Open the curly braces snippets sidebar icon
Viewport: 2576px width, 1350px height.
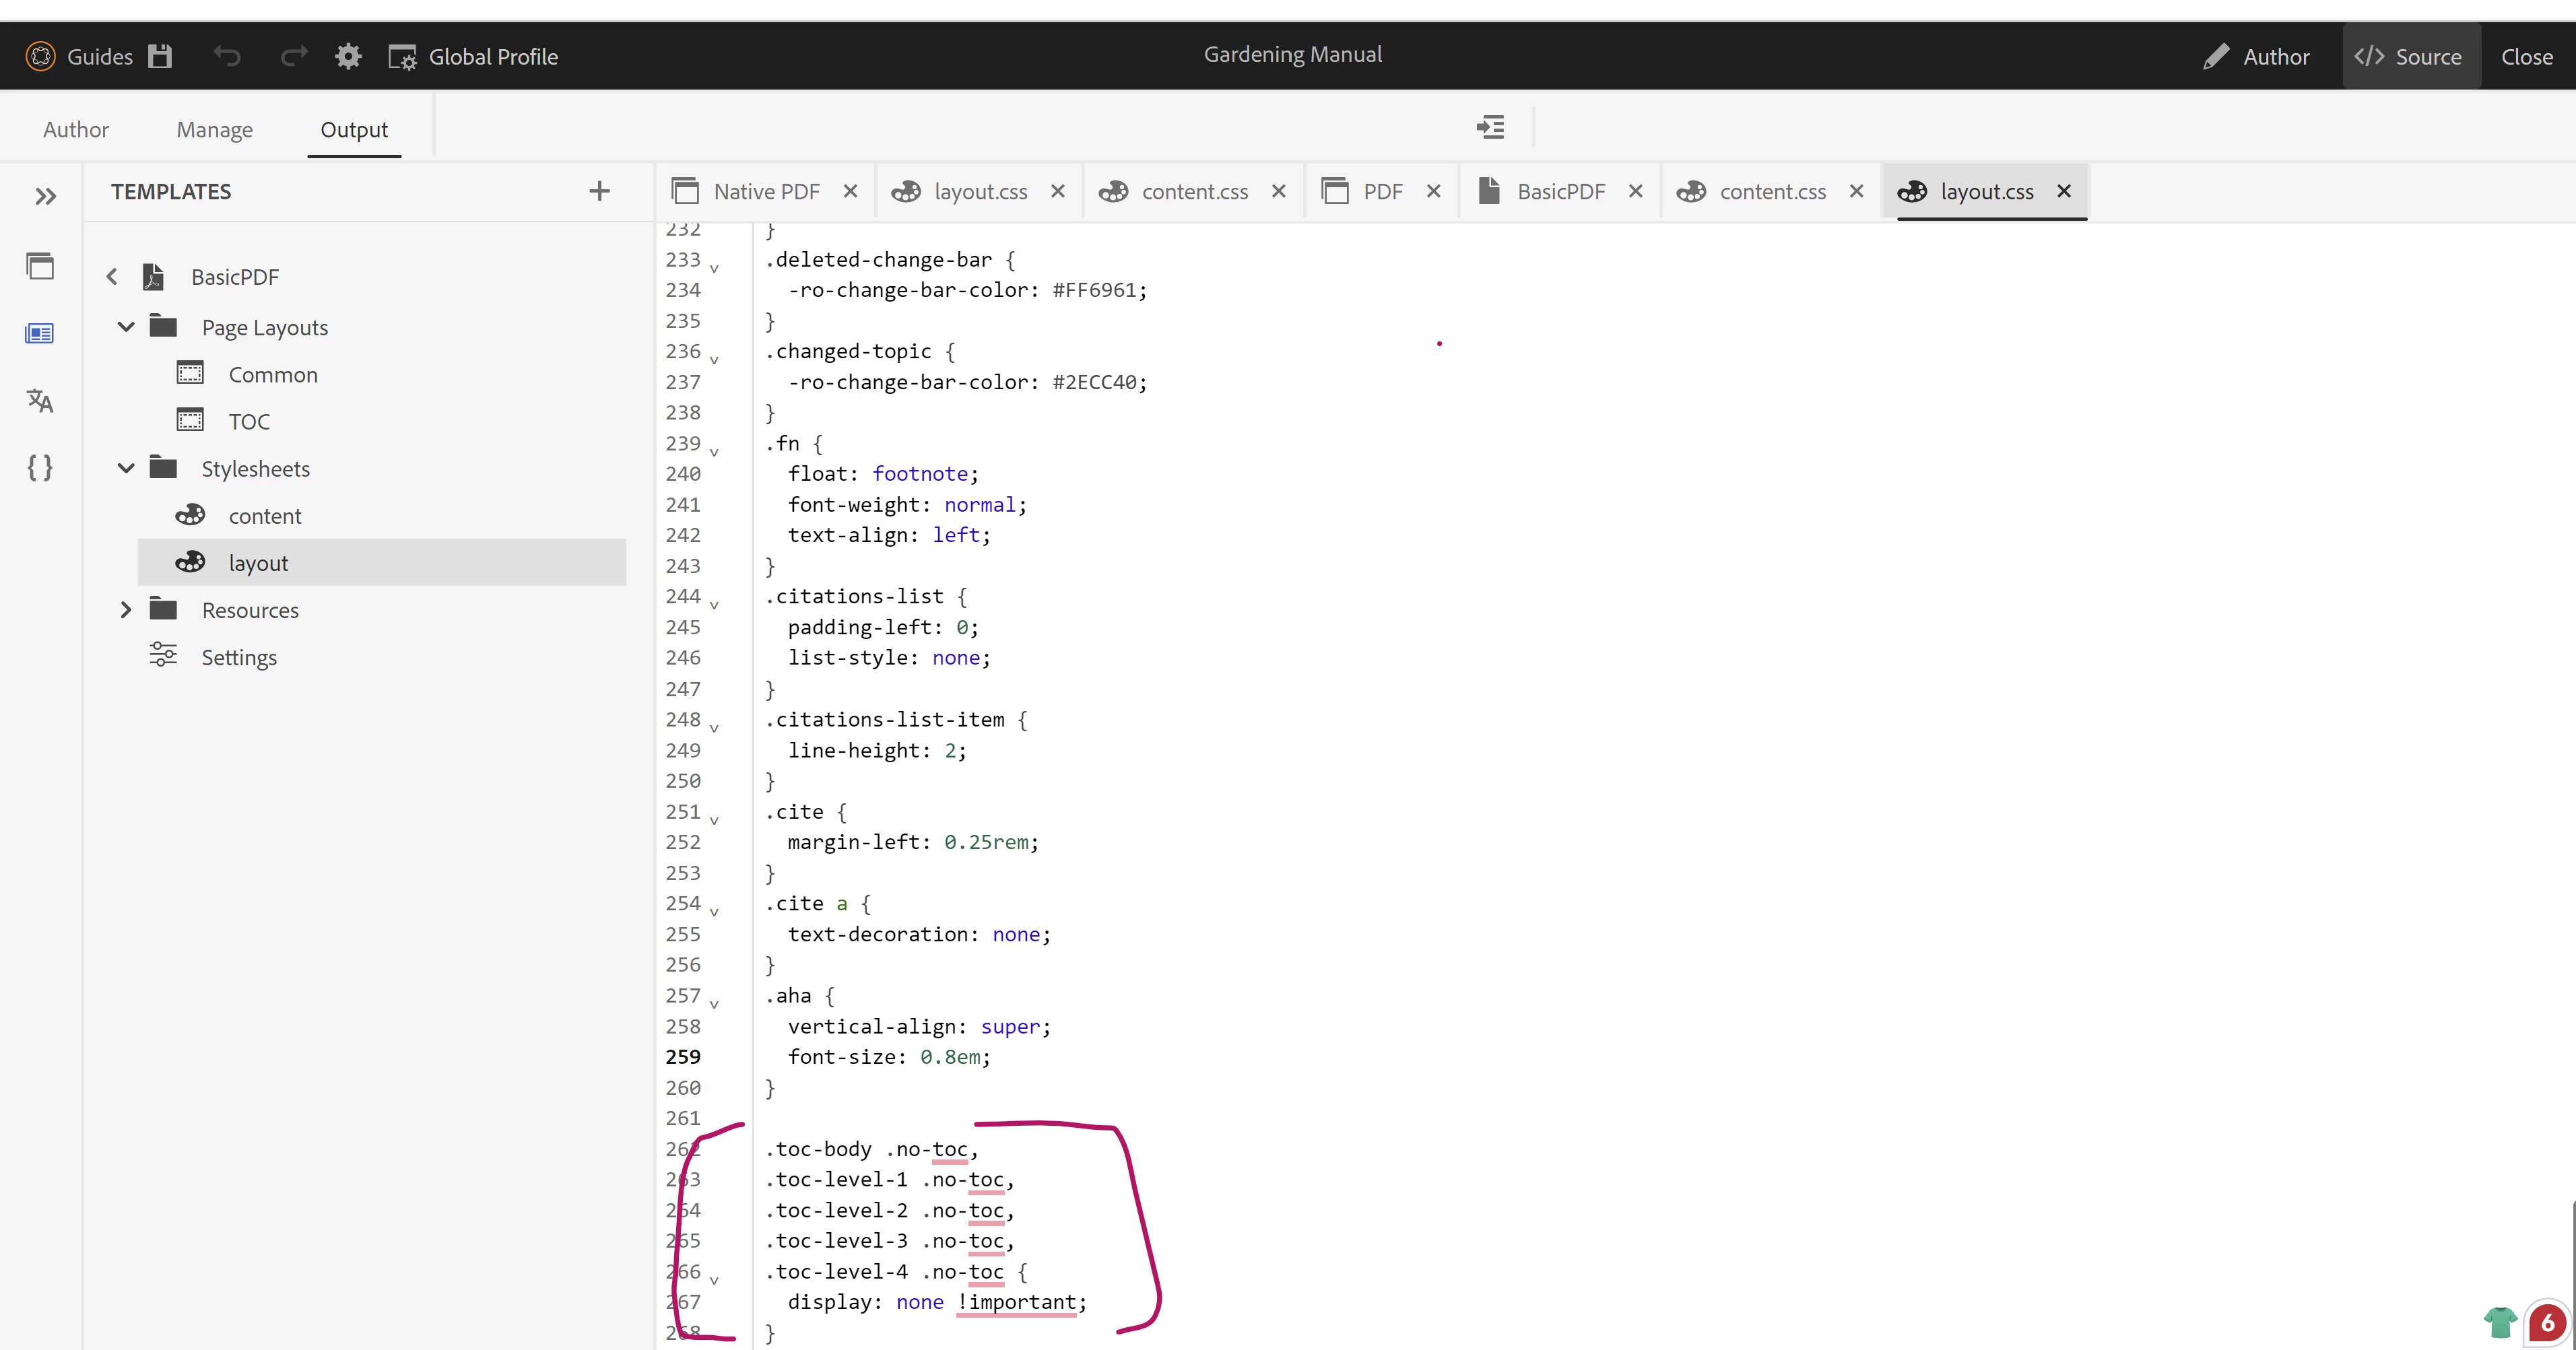(40, 467)
